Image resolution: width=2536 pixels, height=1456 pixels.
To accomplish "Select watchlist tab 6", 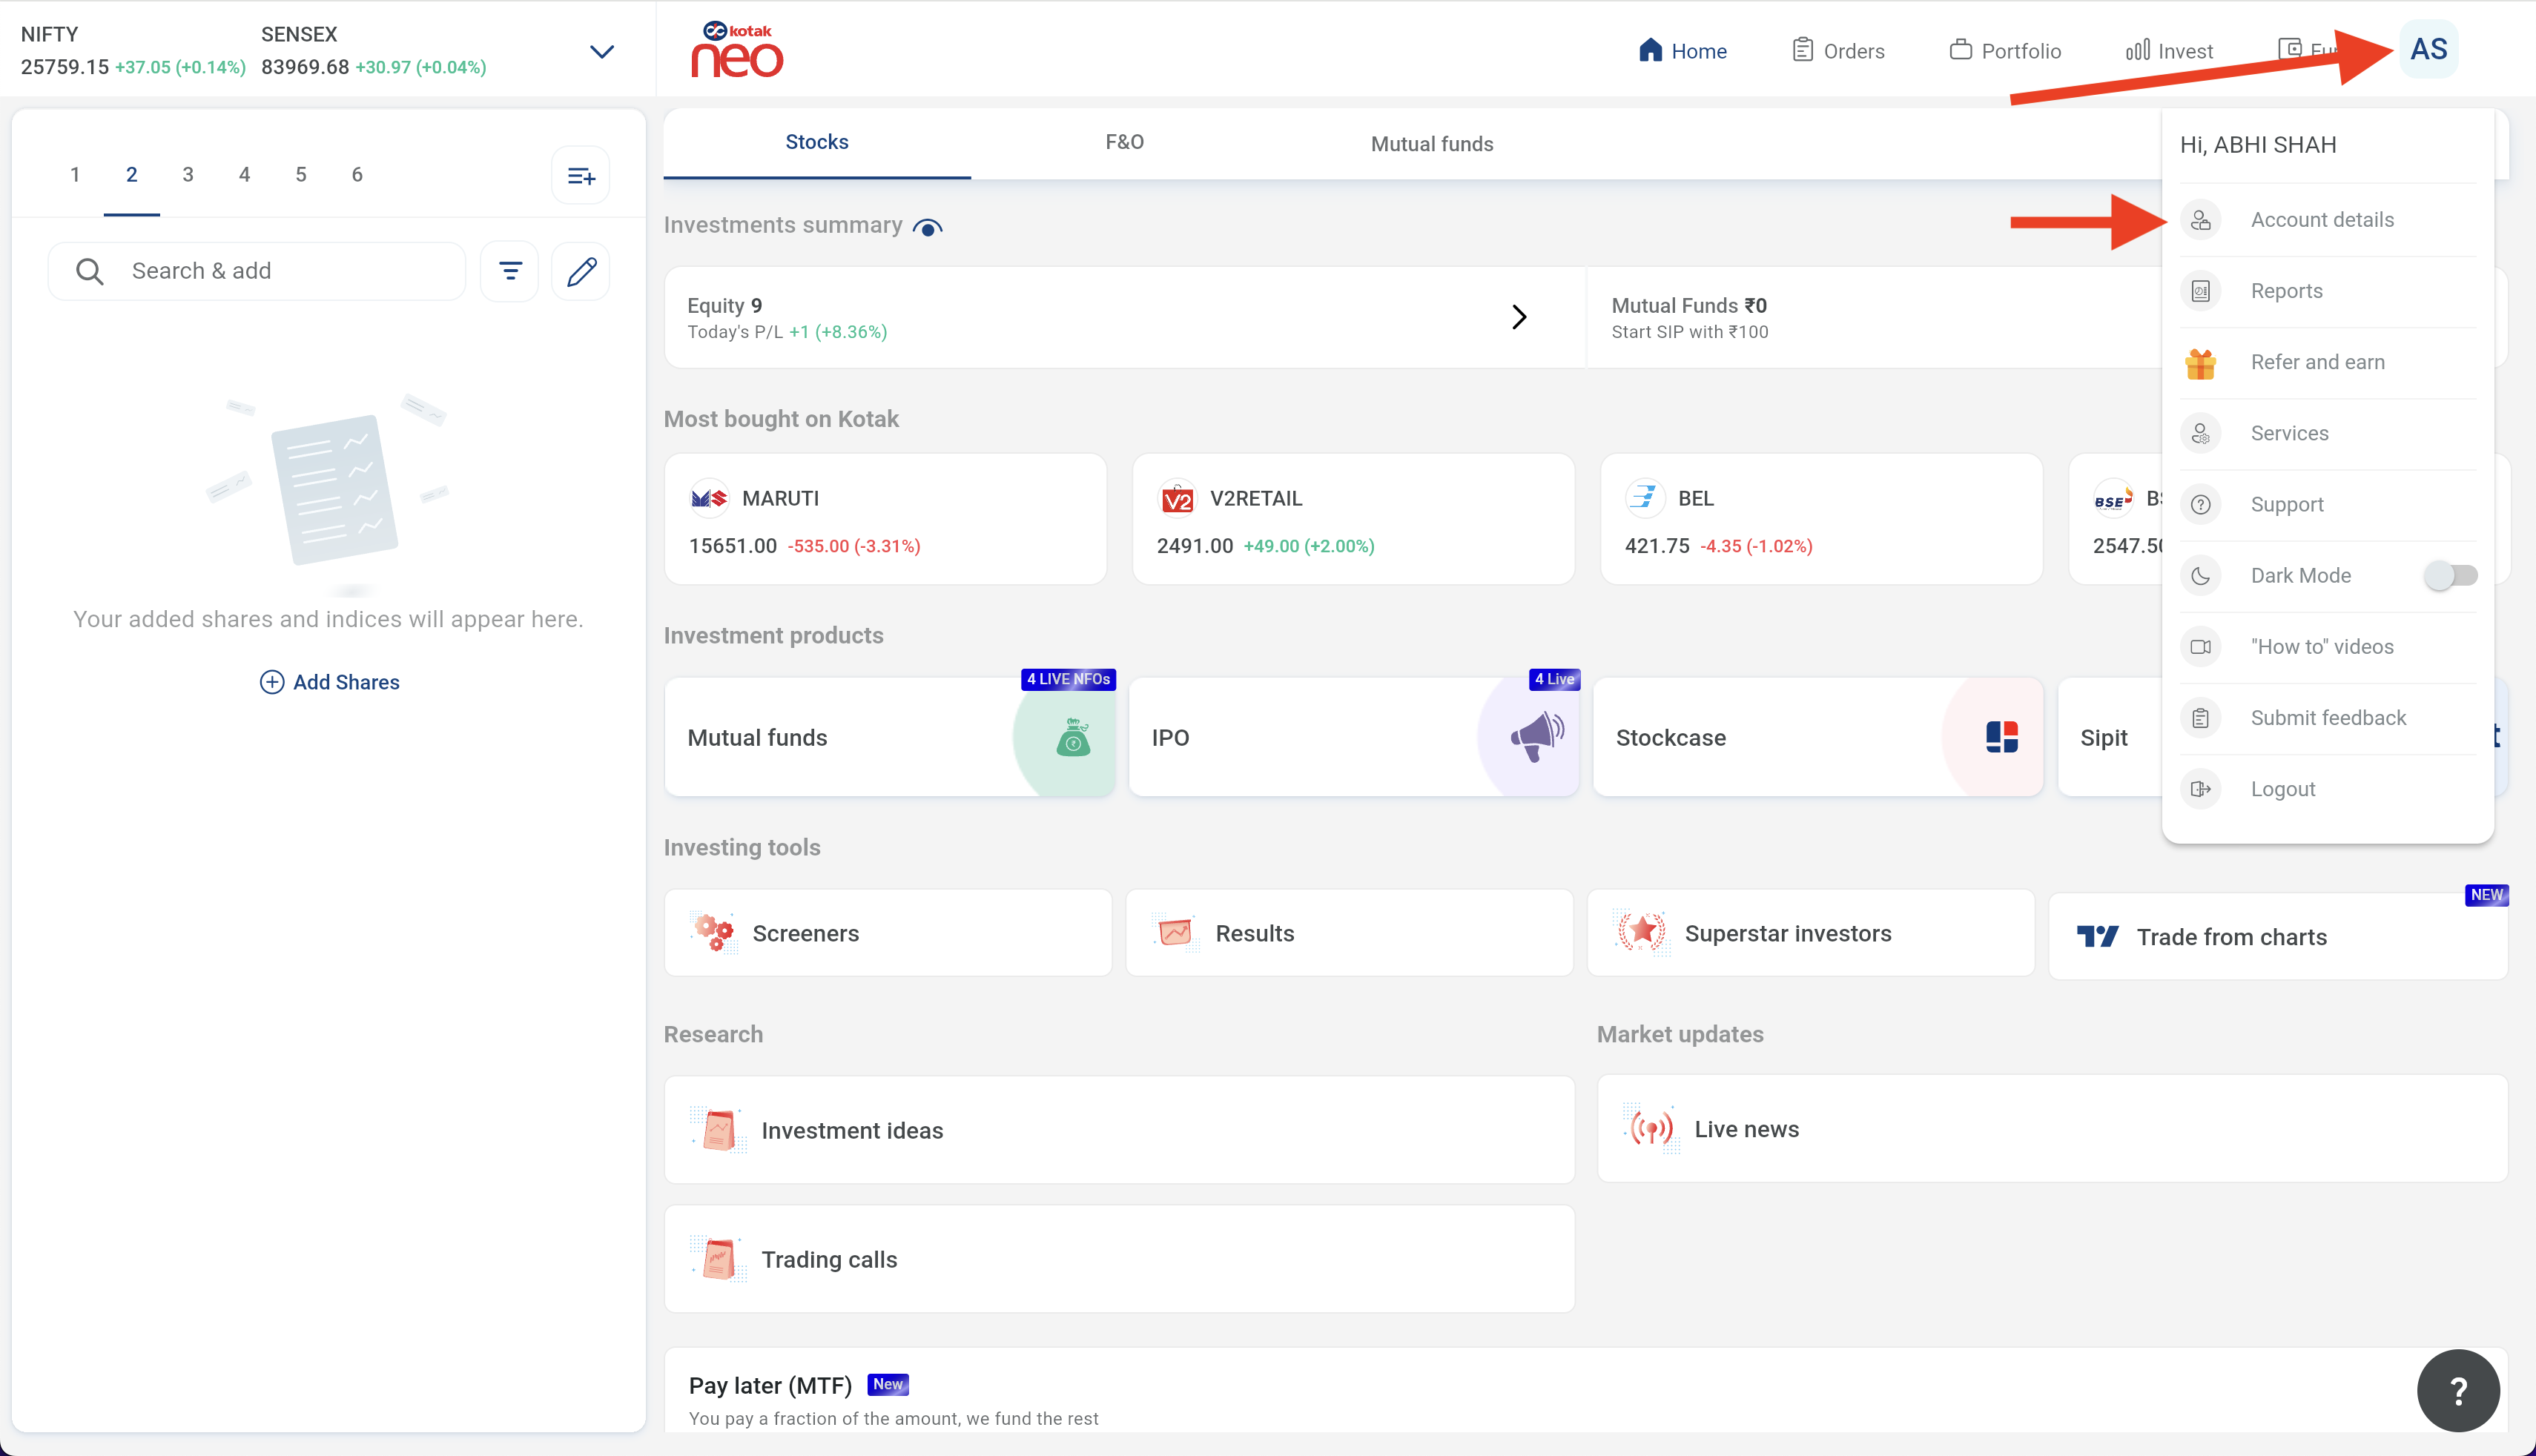I will pyautogui.click(x=357, y=175).
